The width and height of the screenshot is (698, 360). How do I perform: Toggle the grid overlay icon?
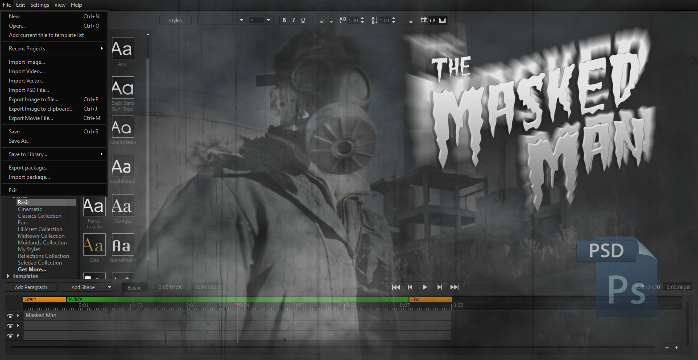pos(424,20)
